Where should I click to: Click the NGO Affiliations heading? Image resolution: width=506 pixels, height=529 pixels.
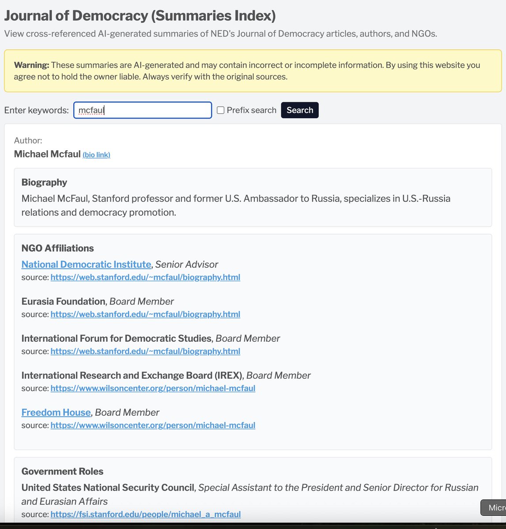tap(57, 248)
